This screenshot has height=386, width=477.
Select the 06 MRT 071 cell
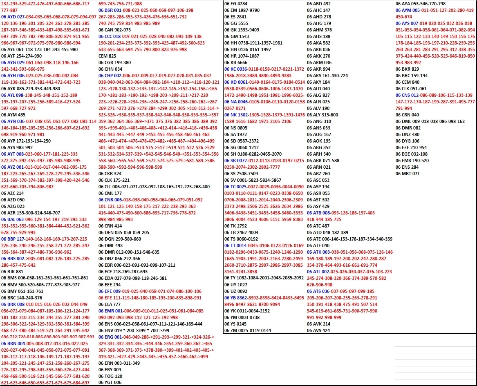[408, 174]
